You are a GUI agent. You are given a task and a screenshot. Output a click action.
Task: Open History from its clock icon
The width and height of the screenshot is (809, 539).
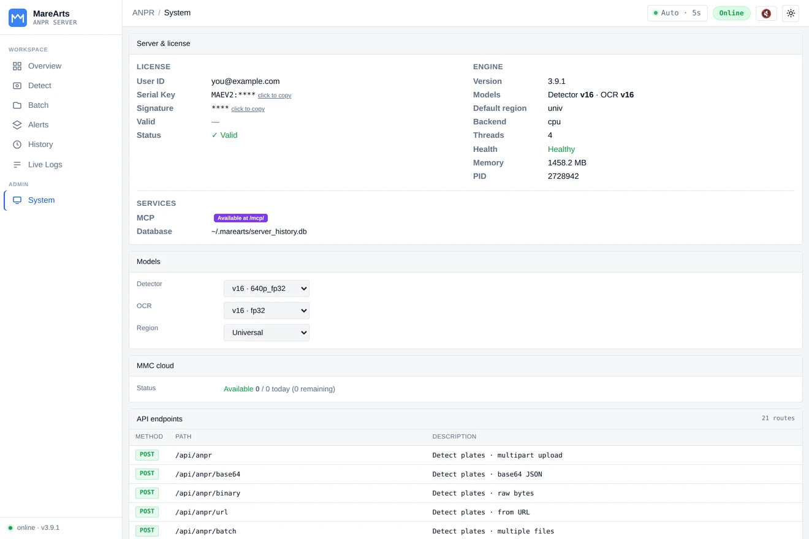coord(17,145)
